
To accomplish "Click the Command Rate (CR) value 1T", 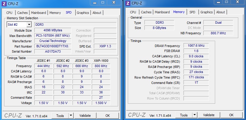I will [196, 82].
